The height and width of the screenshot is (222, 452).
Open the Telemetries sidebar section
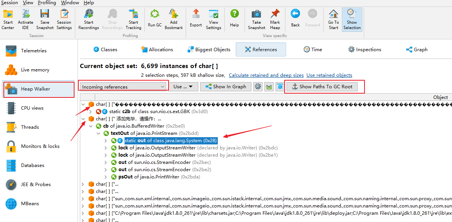tap(38, 51)
